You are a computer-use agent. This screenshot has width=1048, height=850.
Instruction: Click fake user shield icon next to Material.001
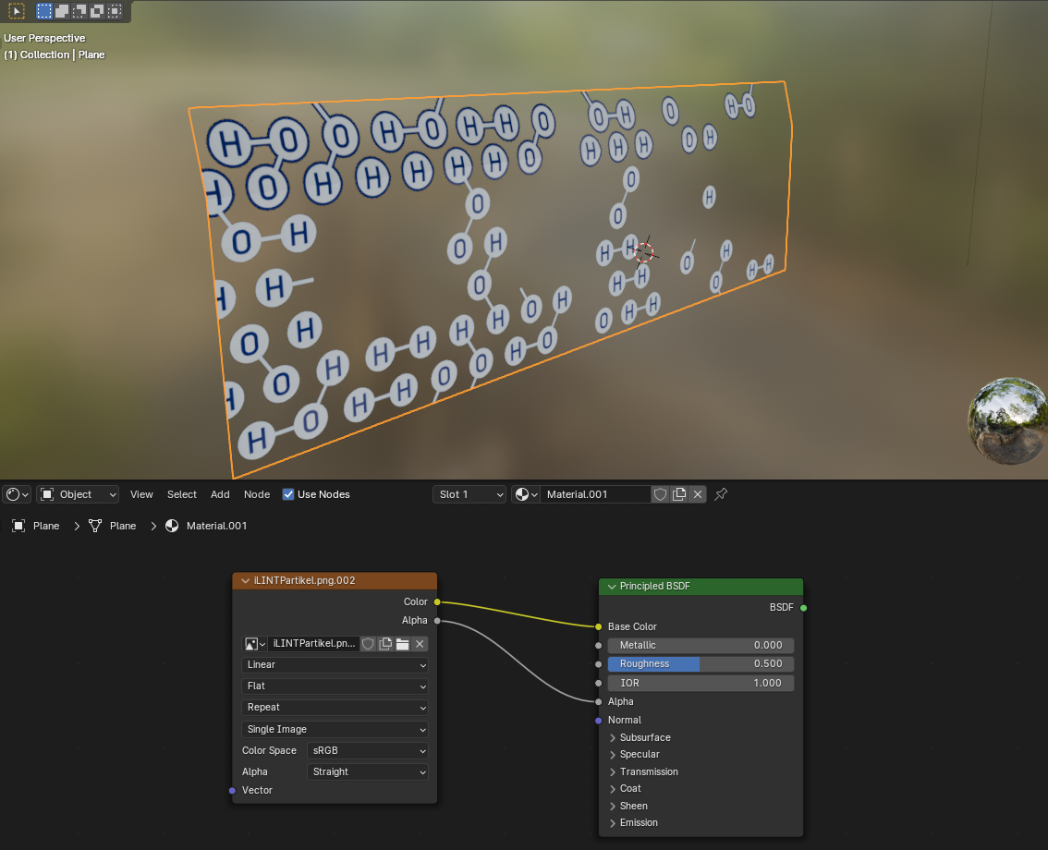click(x=660, y=494)
